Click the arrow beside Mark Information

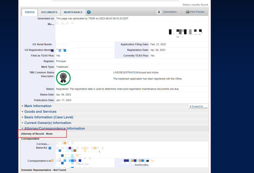[x=22, y=106]
